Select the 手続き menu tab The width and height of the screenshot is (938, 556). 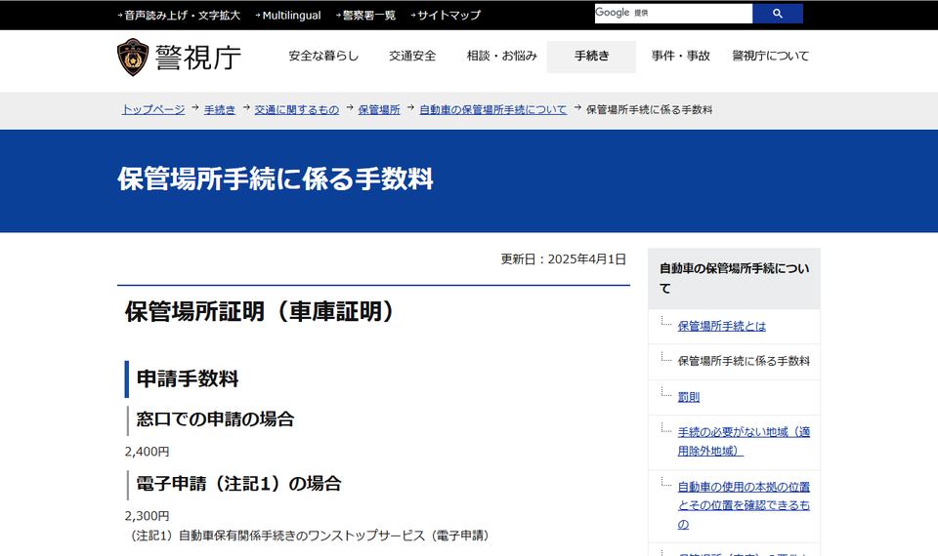point(591,57)
